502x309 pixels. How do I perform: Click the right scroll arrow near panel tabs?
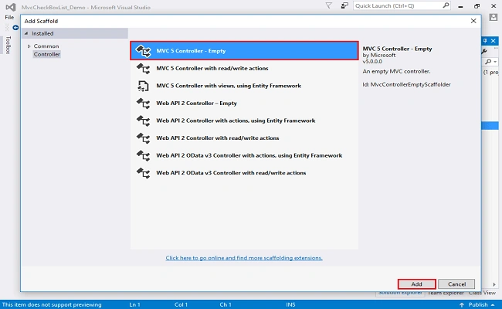click(494, 284)
